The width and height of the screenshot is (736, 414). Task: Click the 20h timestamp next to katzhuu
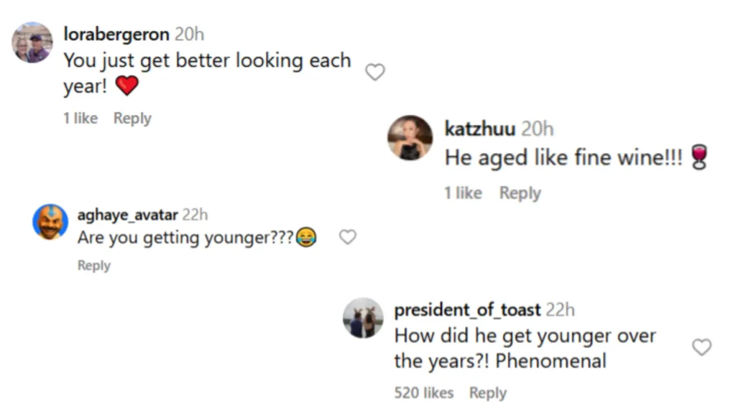tap(538, 129)
